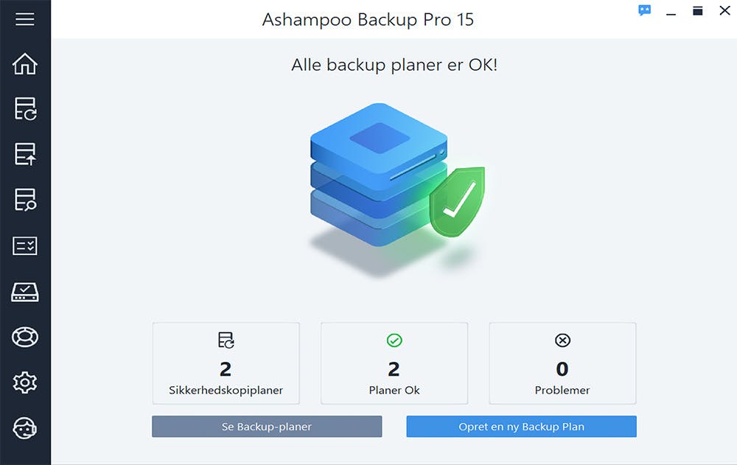Click the green checkmark Planer Ok icon
The image size is (737, 465).
point(394,340)
